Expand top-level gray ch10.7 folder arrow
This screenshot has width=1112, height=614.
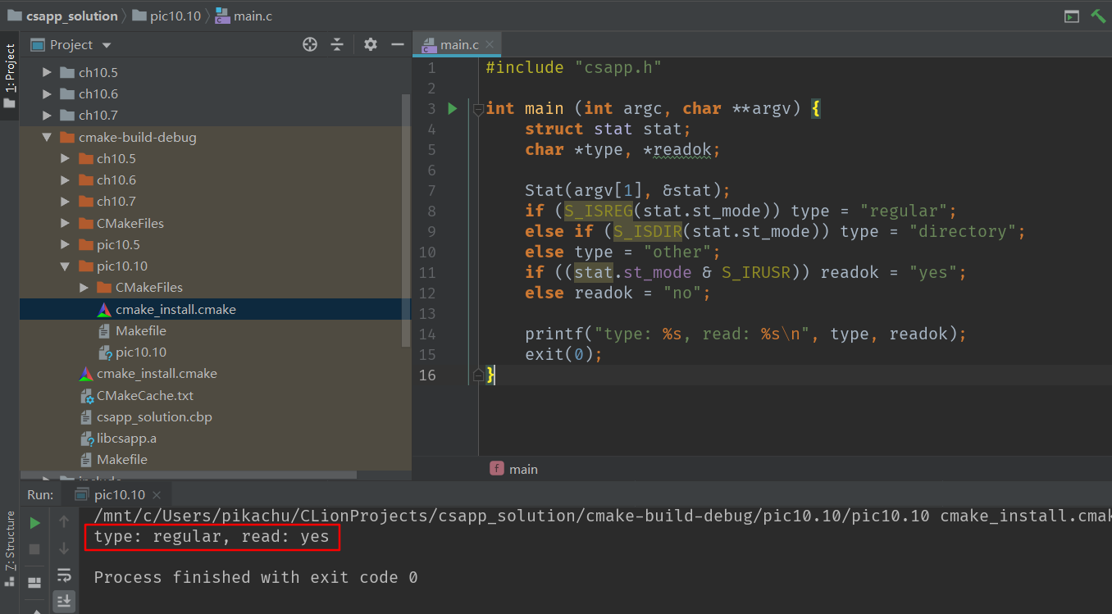[47, 115]
